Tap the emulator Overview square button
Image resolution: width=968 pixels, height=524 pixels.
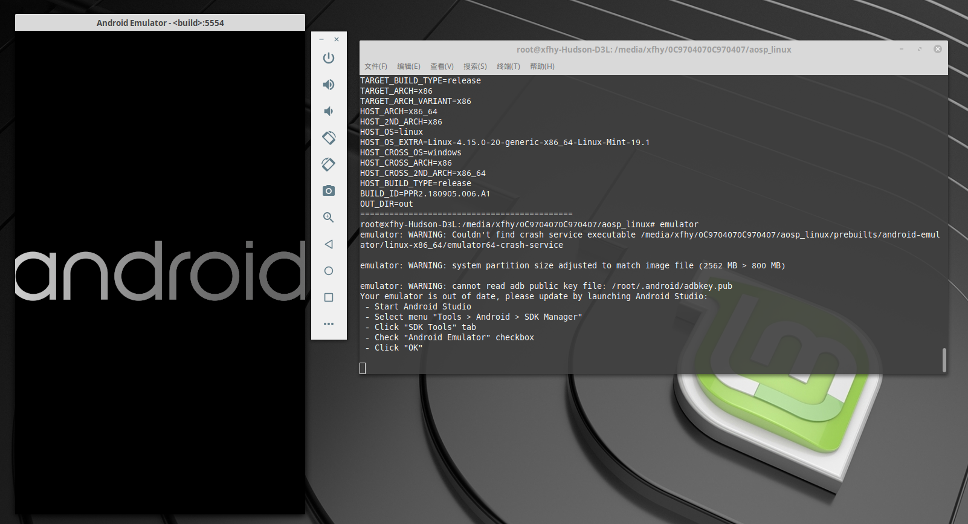(329, 297)
